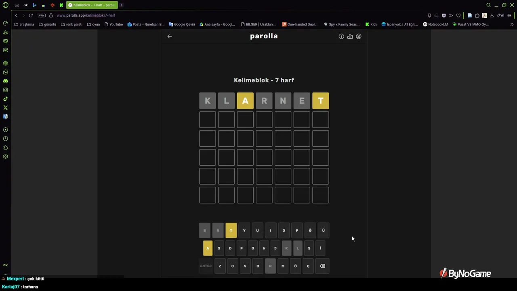517x291 pixels.
Task: Tap the Ş key on the game keyboard
Action: point(309,248)
